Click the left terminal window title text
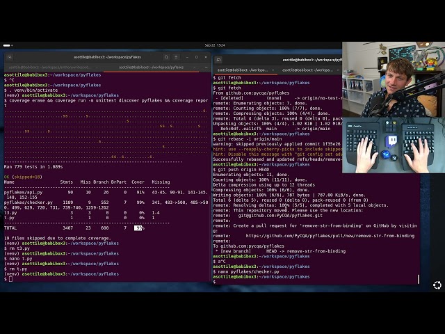The height and width of the screenshot is (334, 445). tap(107, 57)
